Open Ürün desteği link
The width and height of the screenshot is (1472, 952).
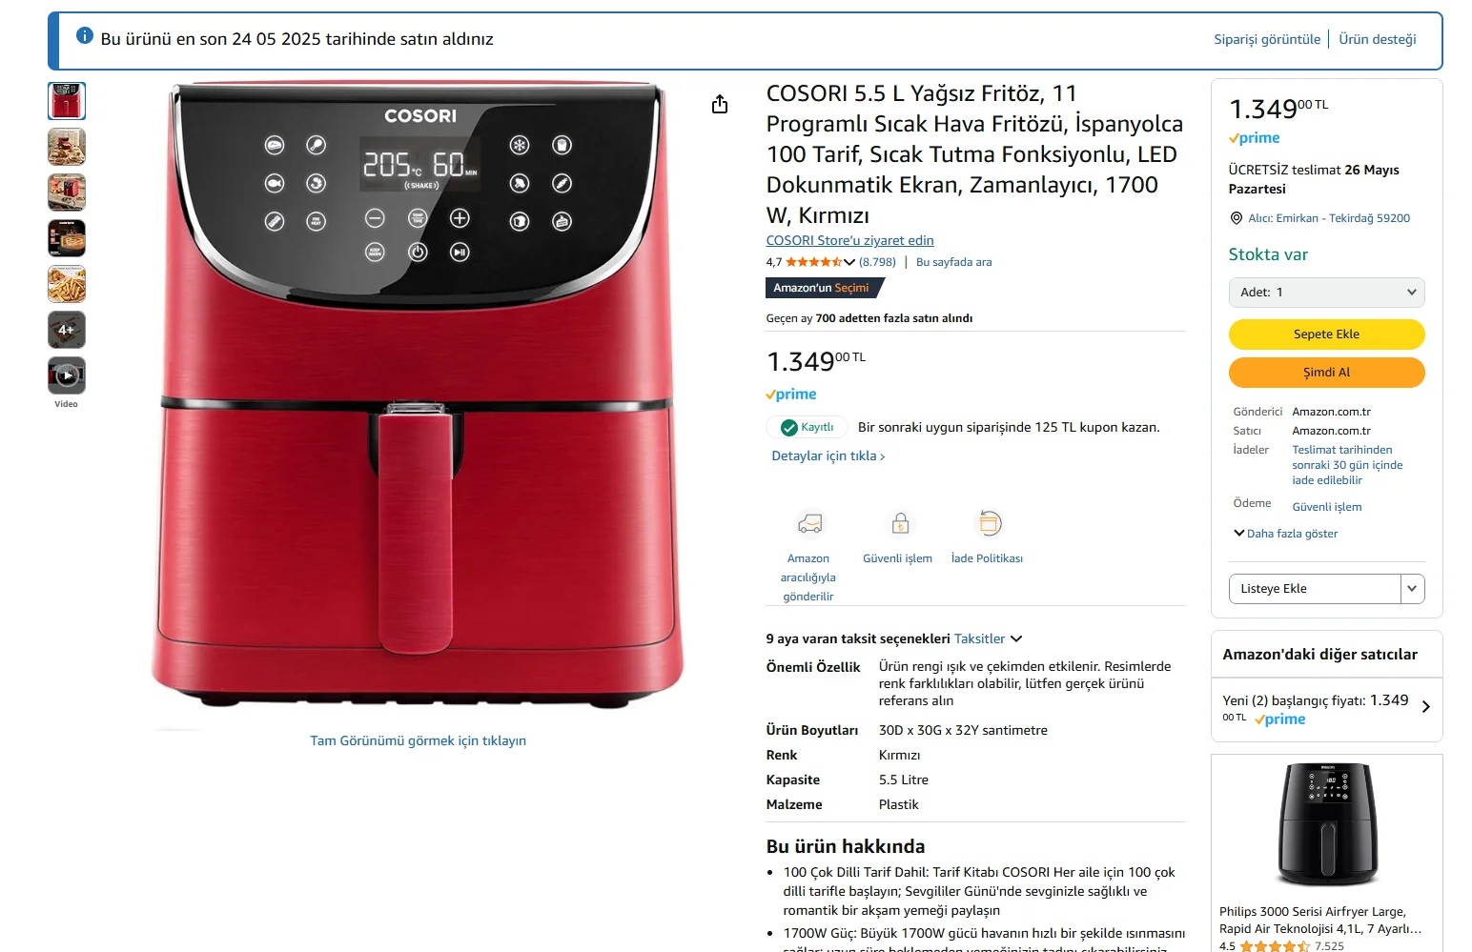pos(1377,39)
